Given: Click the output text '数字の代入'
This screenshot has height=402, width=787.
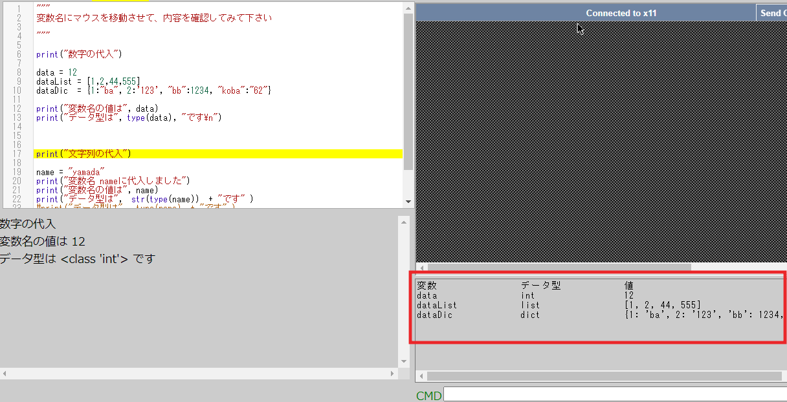Looking at the screenshot, I should pyautogui.click(x=28, y=224).
